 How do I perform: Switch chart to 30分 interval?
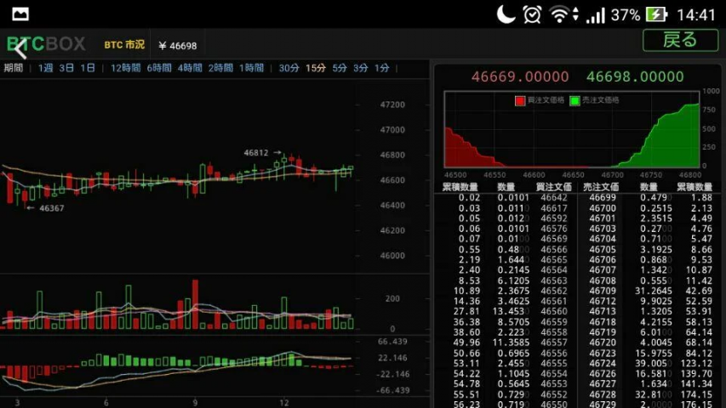289,68
